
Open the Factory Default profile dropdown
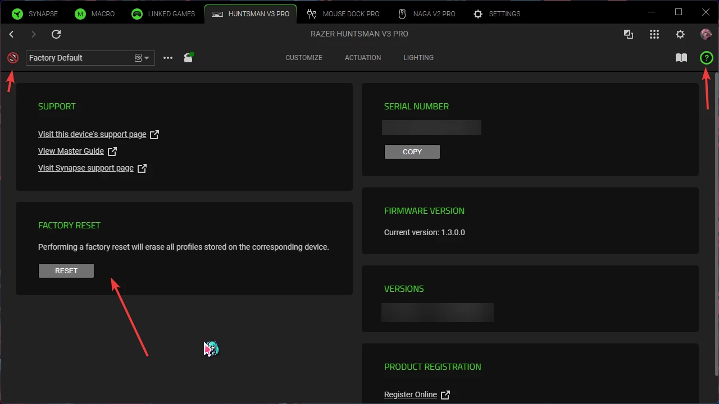(x=90, y=58)
